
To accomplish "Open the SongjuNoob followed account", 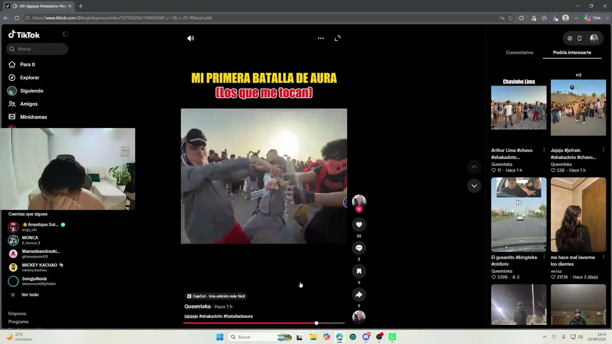I will (32, 281).
